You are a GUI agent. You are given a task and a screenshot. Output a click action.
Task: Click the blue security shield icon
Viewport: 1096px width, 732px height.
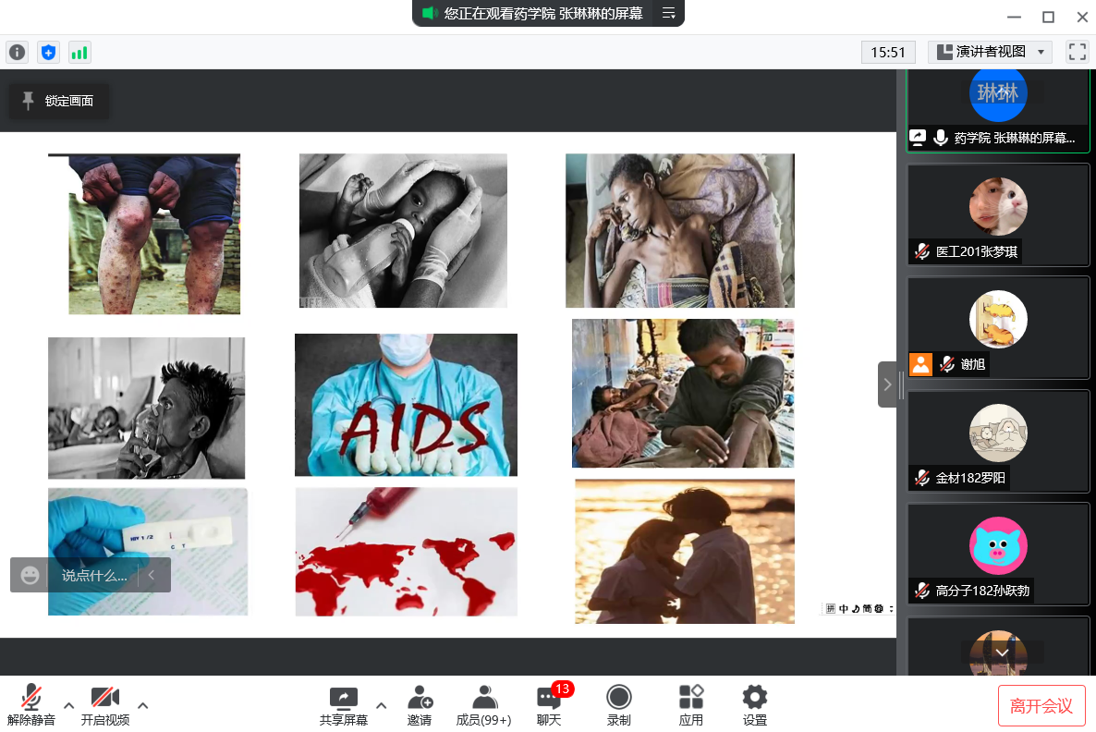[x=48, y=53]
